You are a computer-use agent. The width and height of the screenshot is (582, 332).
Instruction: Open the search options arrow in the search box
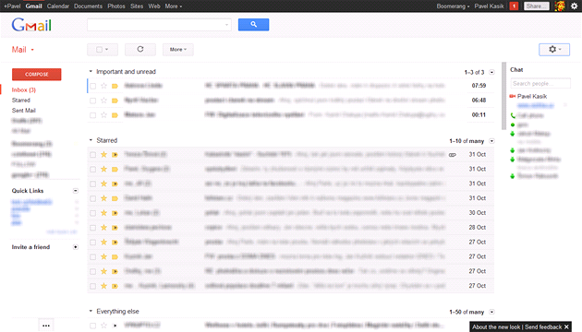[x=226, y=25]
